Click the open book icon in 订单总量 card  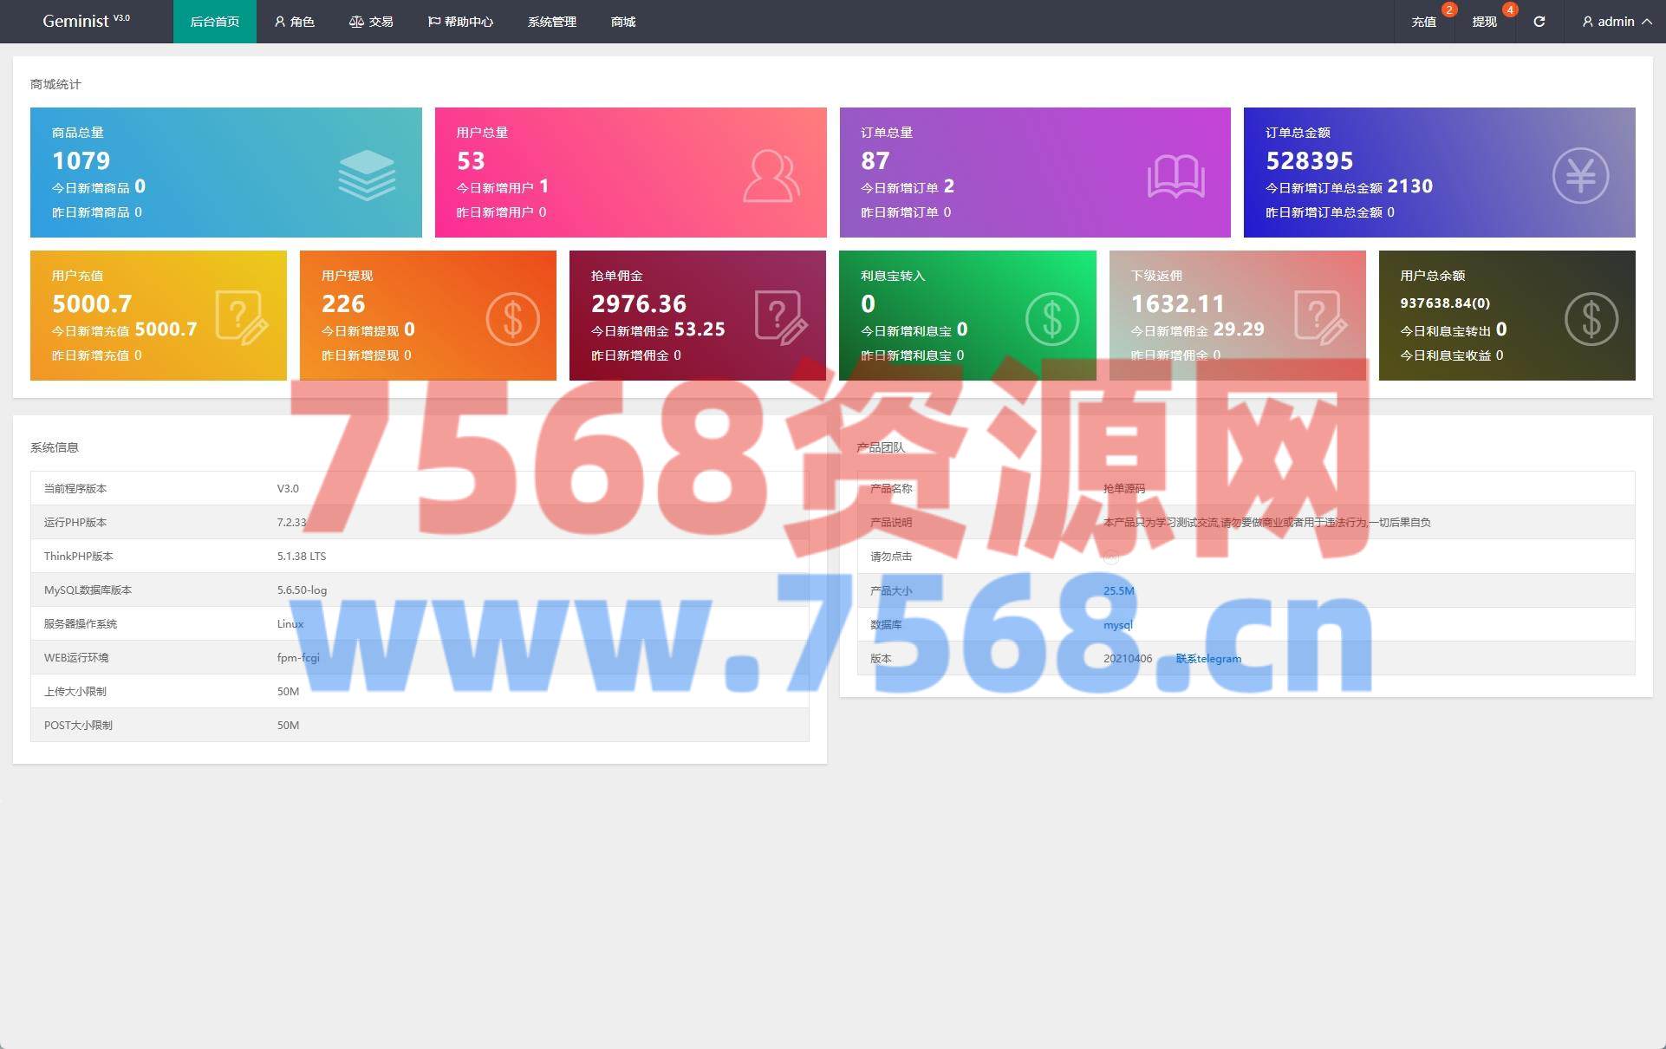coord(1175,177)
